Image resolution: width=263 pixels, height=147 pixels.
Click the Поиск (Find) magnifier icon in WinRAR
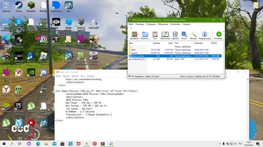[184, 36]
